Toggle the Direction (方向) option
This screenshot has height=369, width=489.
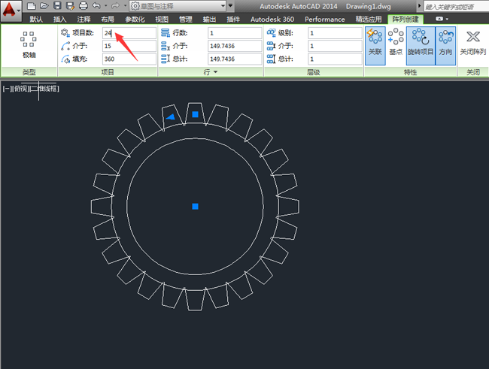tap(446, 44)
